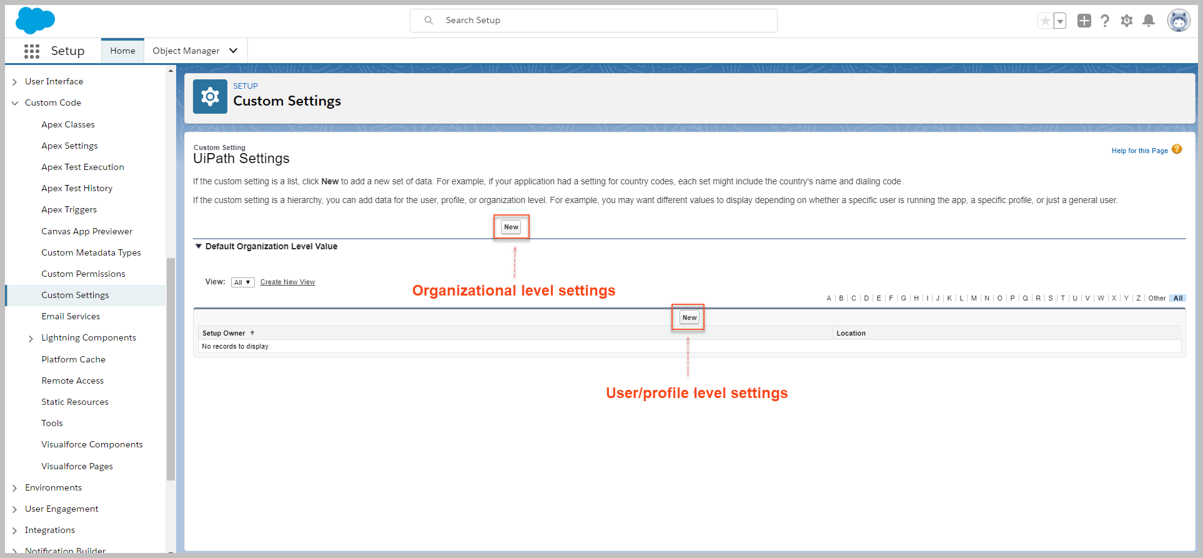Open Visualforce Pages in sidebar

tap(77, 466)
